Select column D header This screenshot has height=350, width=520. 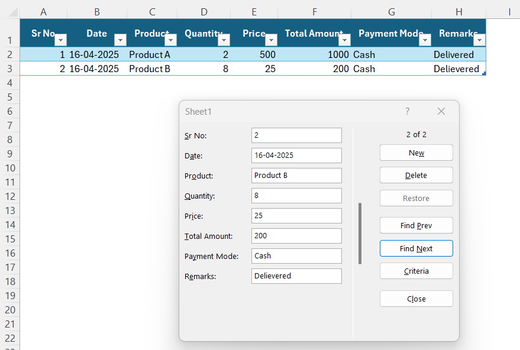click(204, 12)
